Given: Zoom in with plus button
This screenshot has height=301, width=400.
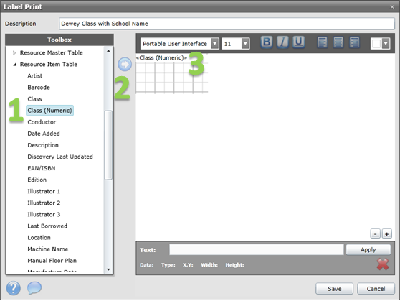Looking at the screenshot, I should pyautogui.click(x=386, y=233).
